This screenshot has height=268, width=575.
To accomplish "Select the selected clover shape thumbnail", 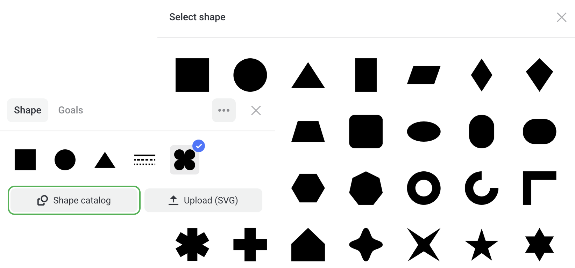I will click(185, 160).
